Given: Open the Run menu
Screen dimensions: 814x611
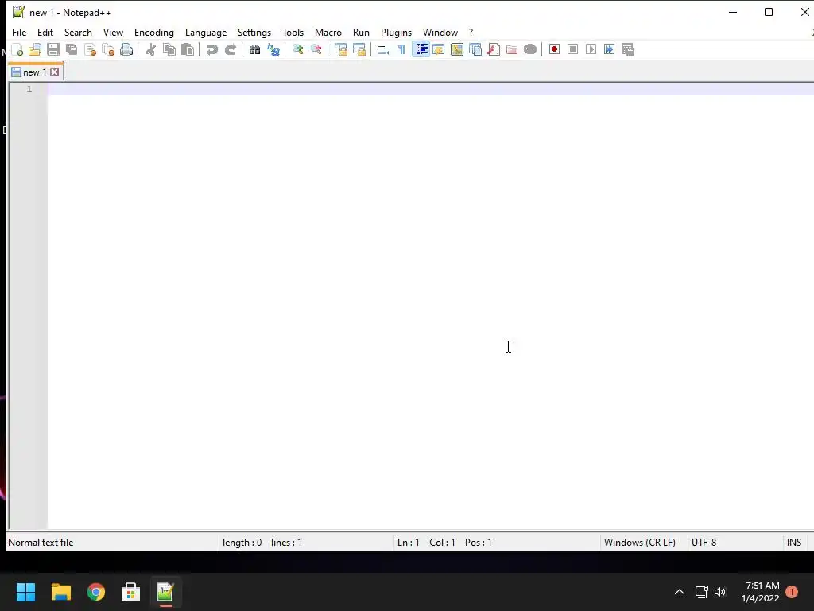Looking at the screenshot, I should [362, 32].
